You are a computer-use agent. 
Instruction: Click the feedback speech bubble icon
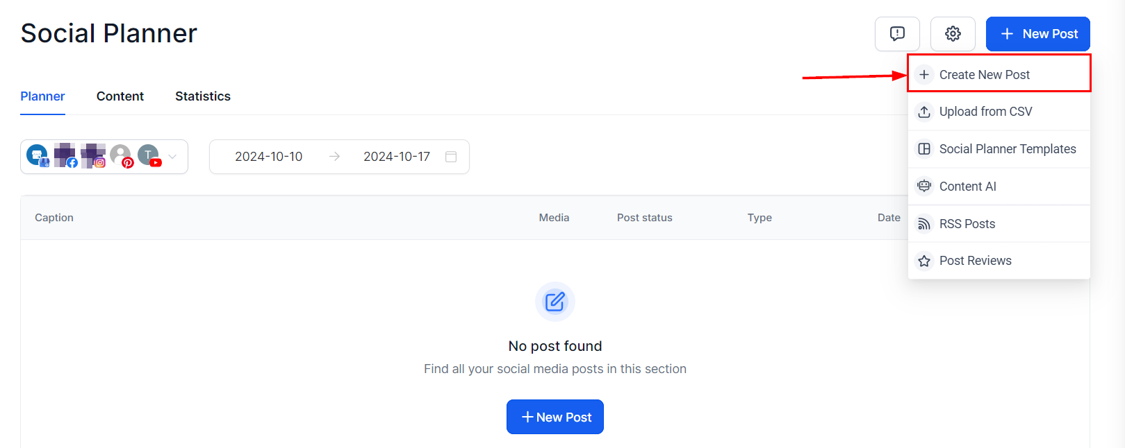tap(897, 34)
